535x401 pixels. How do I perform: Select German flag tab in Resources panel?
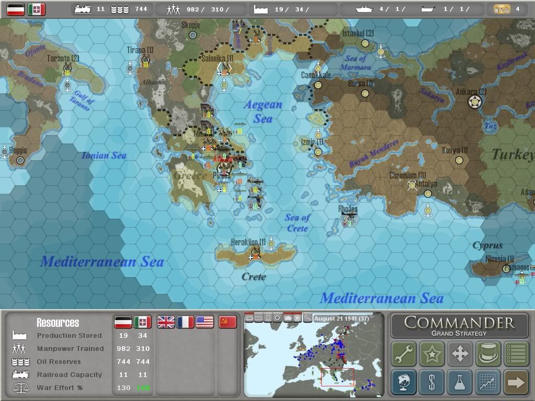(x=123, y=322)
